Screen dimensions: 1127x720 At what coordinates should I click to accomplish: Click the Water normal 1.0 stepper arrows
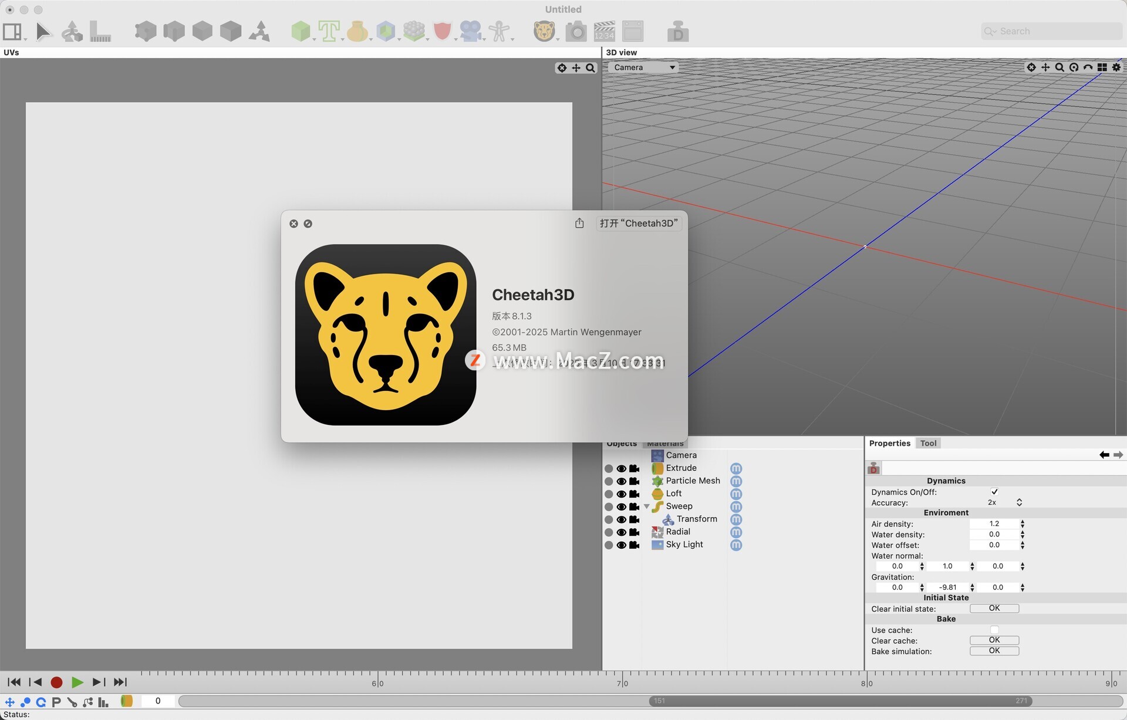click(x=972, y=566)
